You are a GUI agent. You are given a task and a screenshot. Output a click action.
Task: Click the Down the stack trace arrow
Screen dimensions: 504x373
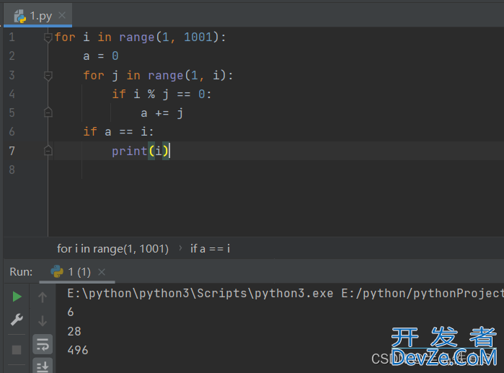click(x=43, y=320)
